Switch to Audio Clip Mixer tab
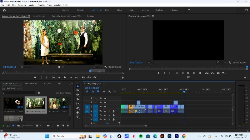This screenshot has width=250, height=140. click(x=66, y=16)
